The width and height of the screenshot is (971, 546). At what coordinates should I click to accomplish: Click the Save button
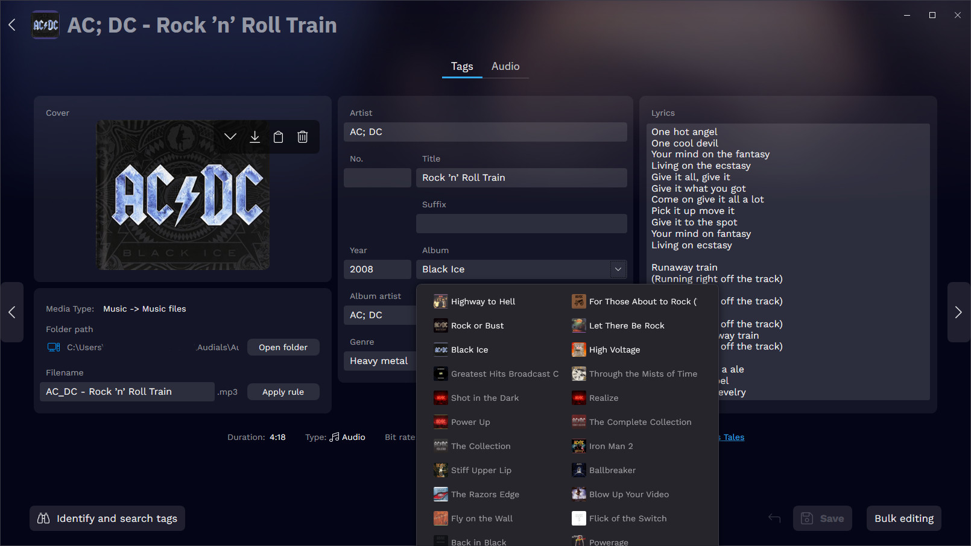click(823, 518)
